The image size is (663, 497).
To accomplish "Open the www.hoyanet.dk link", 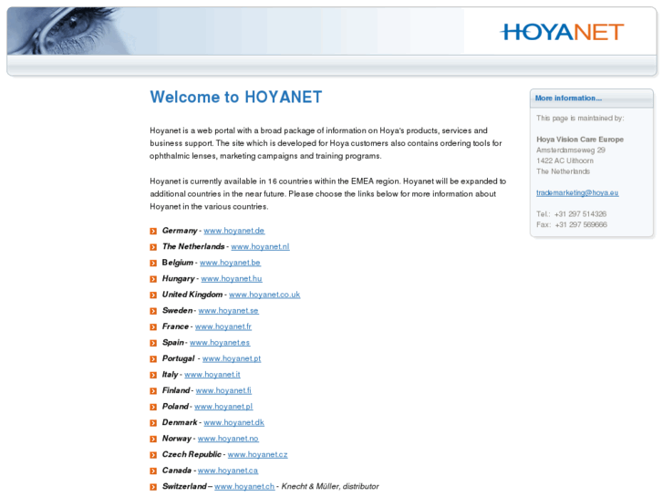I will point(233,422).
